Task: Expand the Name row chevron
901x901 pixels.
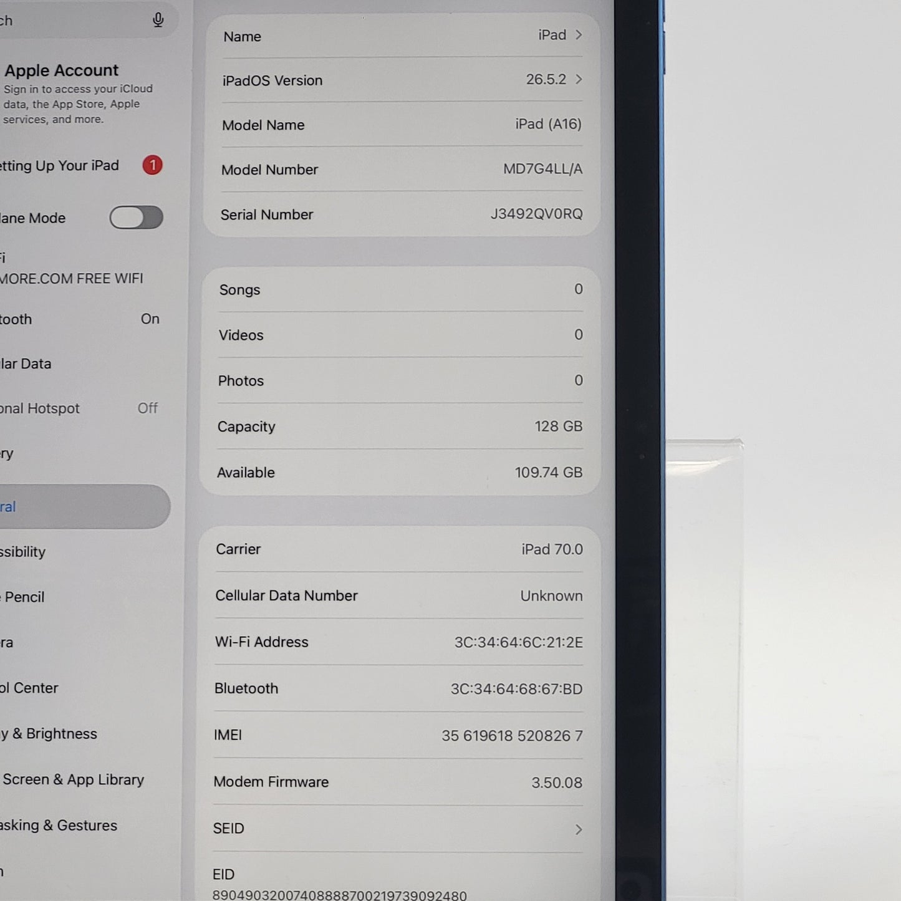Action: pos(579,35)
